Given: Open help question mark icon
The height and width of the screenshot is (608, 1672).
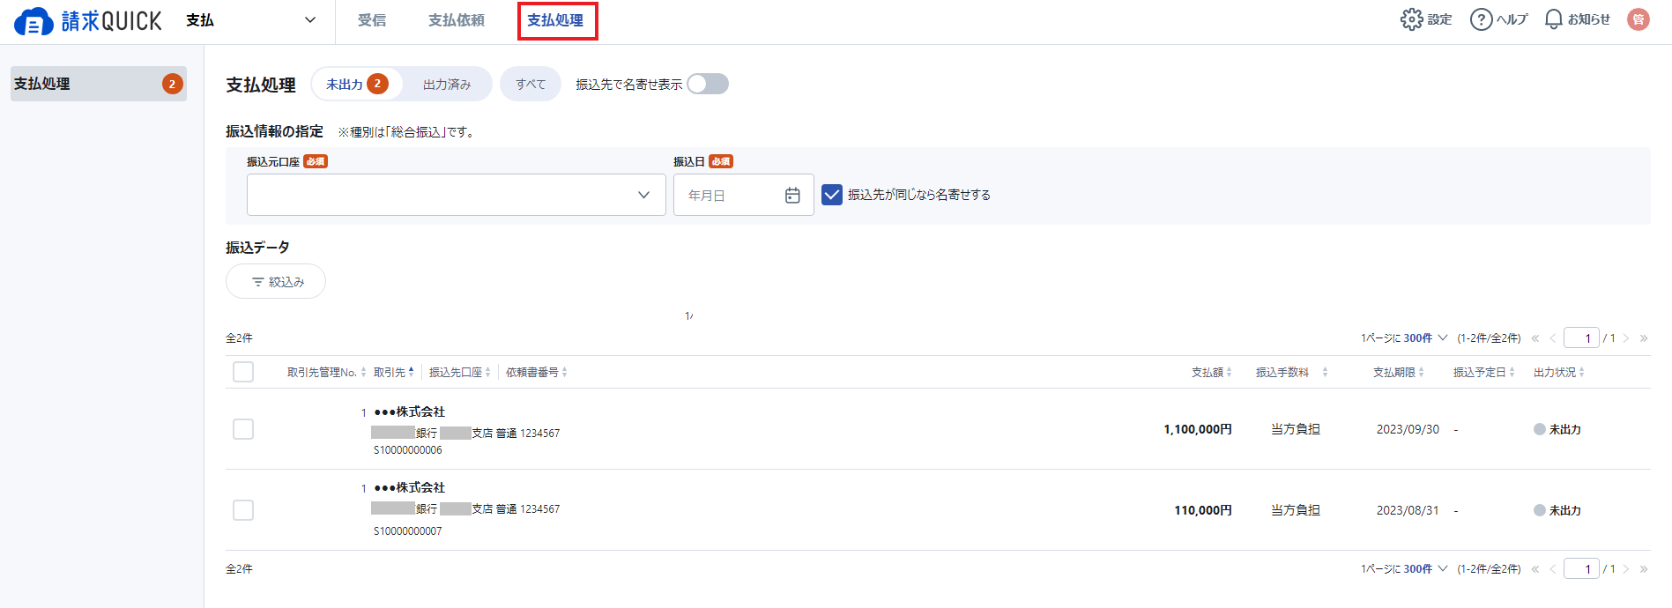Looking at the screenshot, I should (1481, 19).
